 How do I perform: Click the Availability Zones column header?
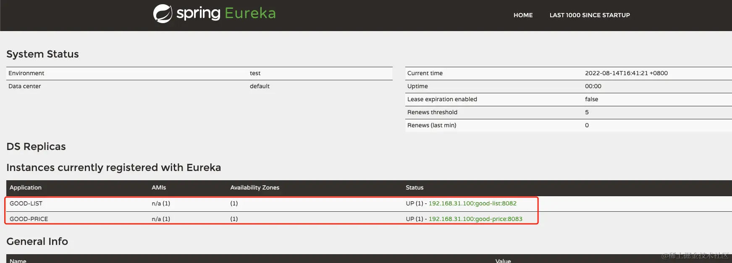(254, 188)
